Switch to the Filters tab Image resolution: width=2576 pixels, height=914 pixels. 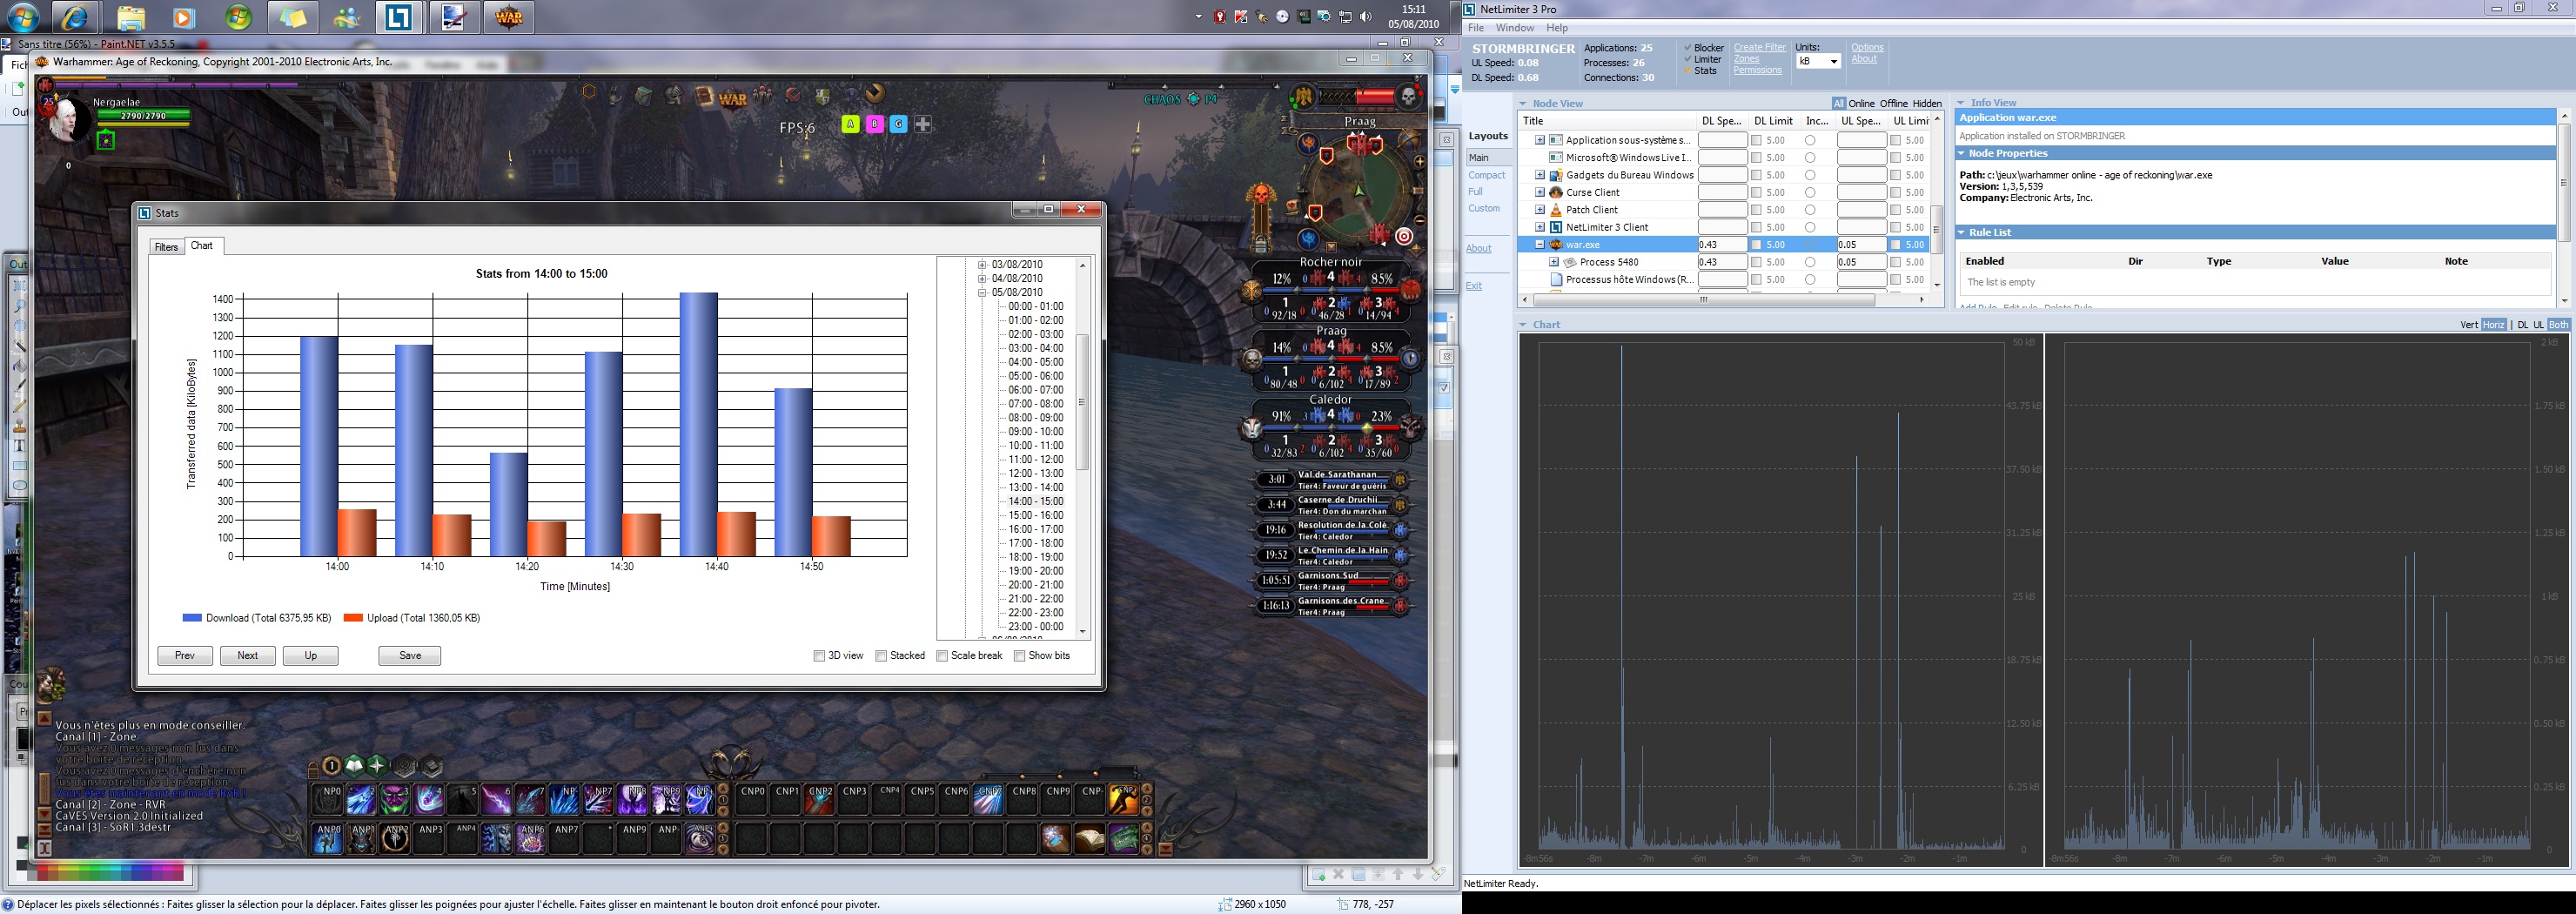(x=166, y=247)
